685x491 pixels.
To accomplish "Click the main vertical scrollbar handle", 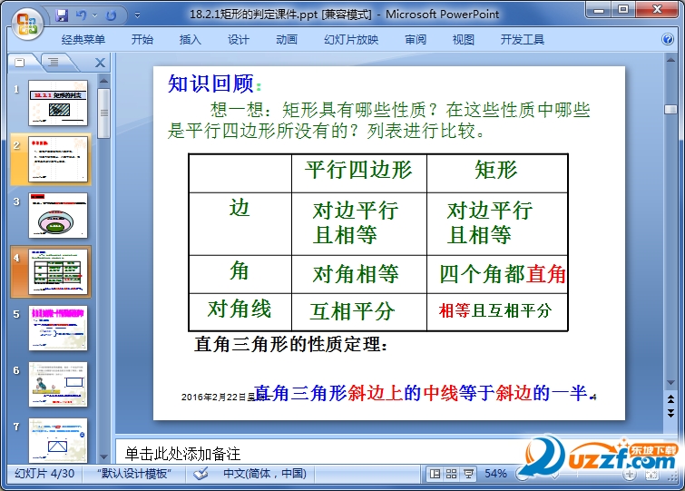I will 671,109.
